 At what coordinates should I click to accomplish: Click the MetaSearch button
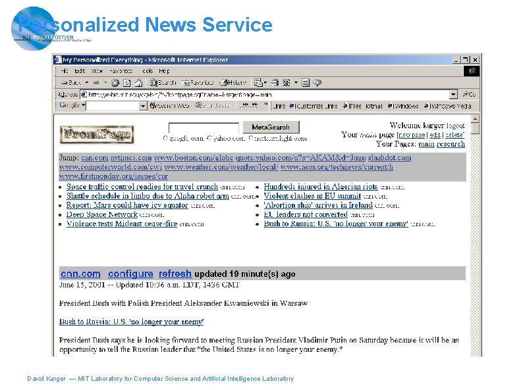pyautogui.click(x=271, y=127)
